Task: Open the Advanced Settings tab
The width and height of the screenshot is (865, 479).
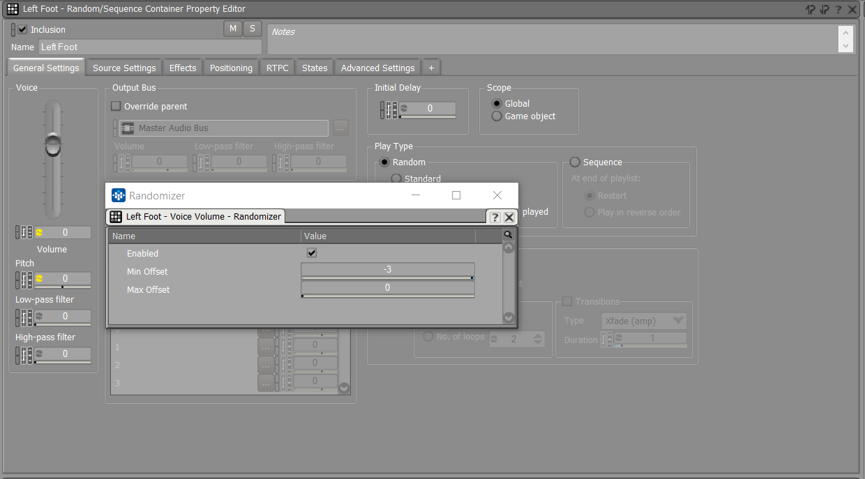Action: click(377, 68)
